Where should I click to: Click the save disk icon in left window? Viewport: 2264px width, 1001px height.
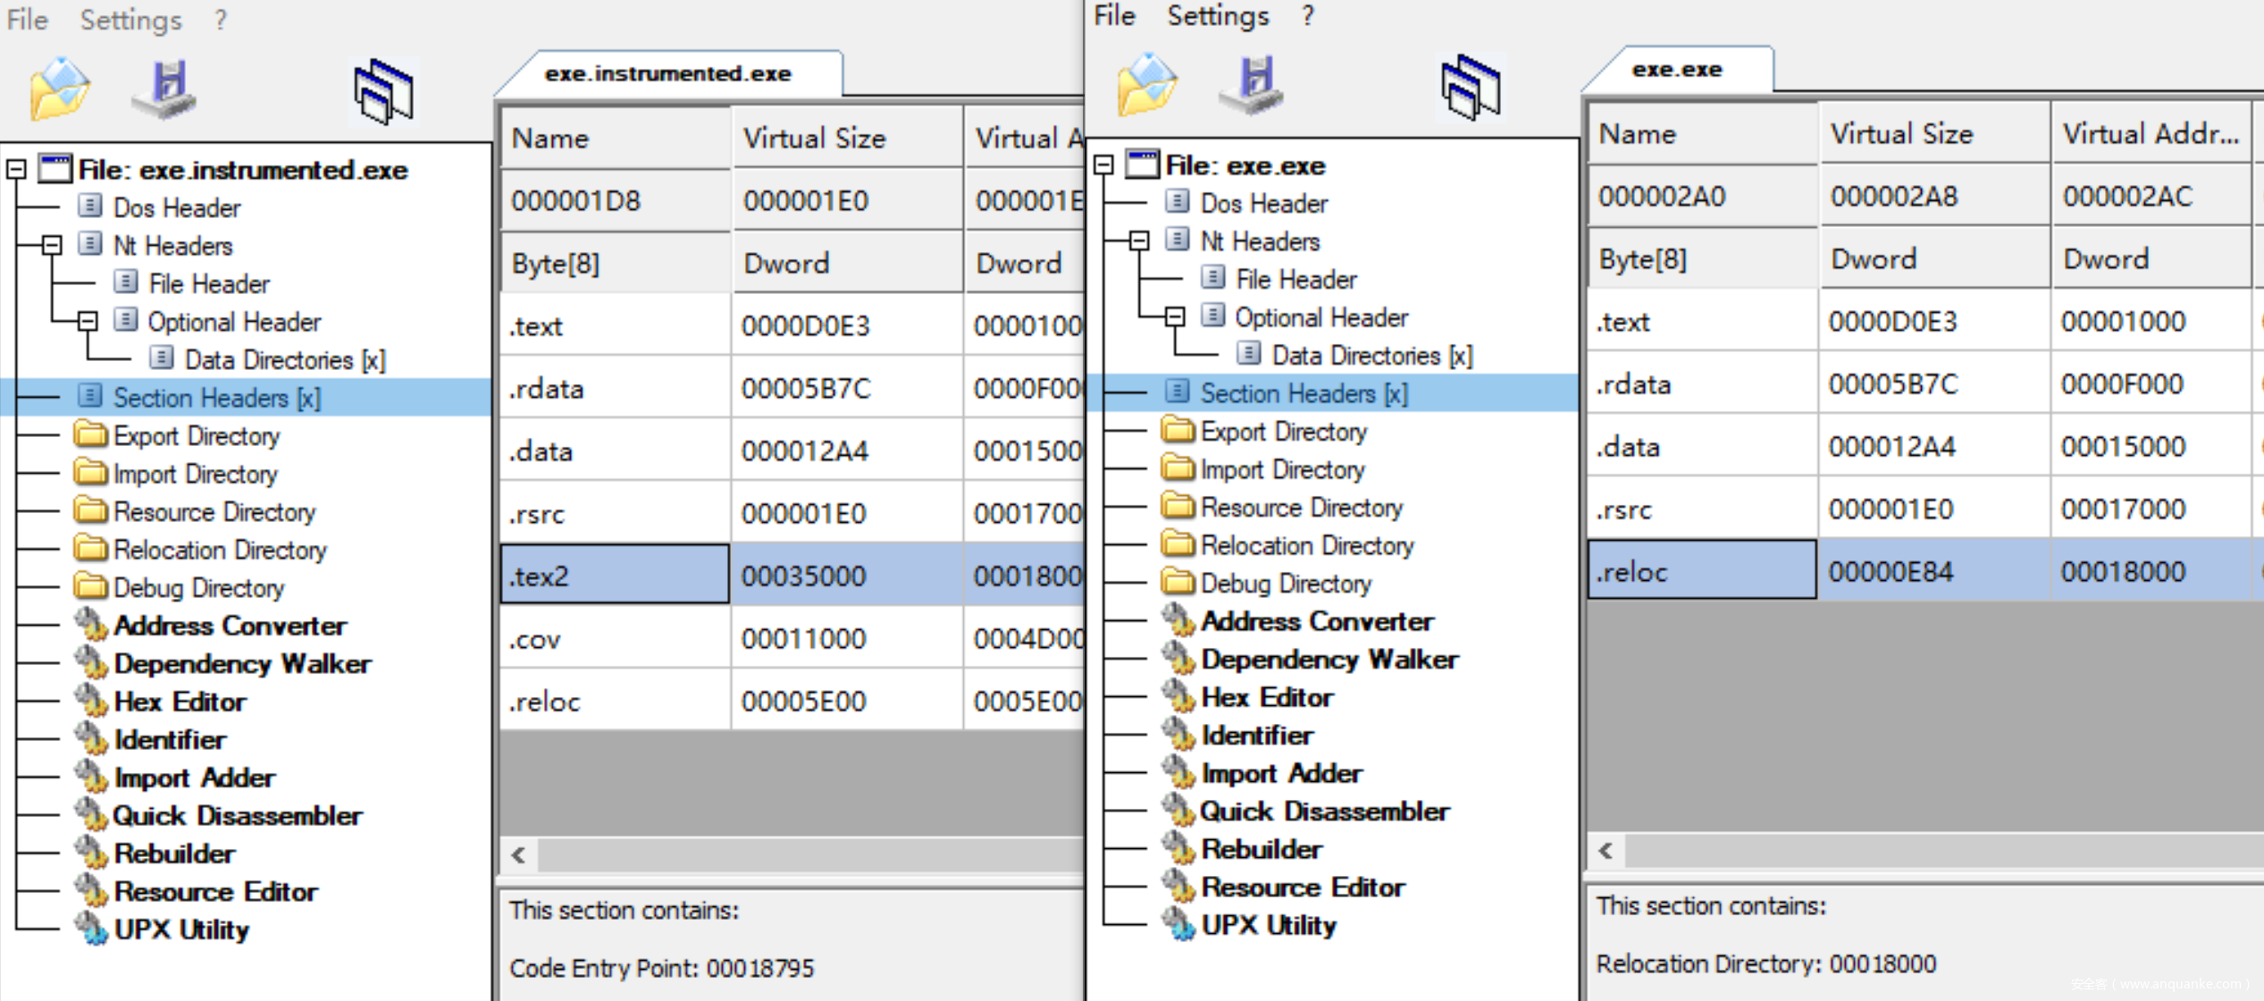(x=167, y=89)
